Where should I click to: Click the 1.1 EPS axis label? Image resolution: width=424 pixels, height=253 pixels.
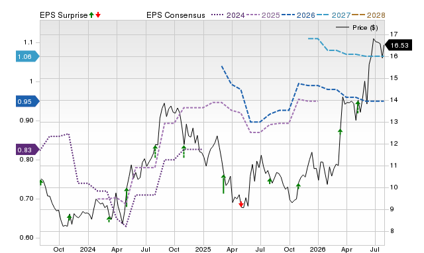(x=28, y=42)
